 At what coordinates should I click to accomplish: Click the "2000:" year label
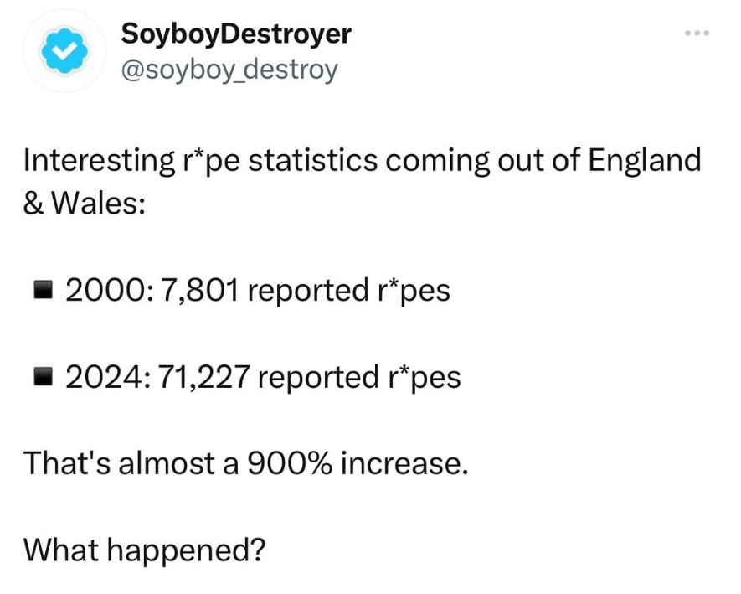pyautogui.click(x=108, y=290)
